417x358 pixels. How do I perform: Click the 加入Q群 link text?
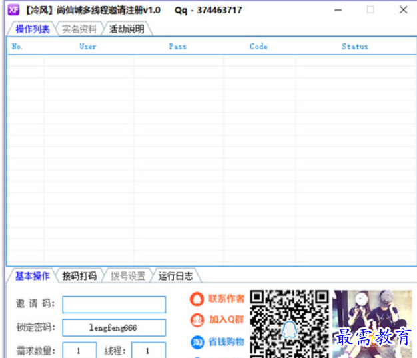[226, 320]
